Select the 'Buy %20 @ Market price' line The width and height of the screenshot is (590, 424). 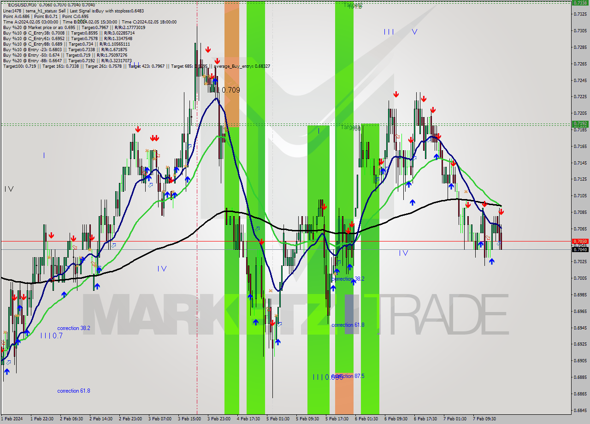click(74, 27)
